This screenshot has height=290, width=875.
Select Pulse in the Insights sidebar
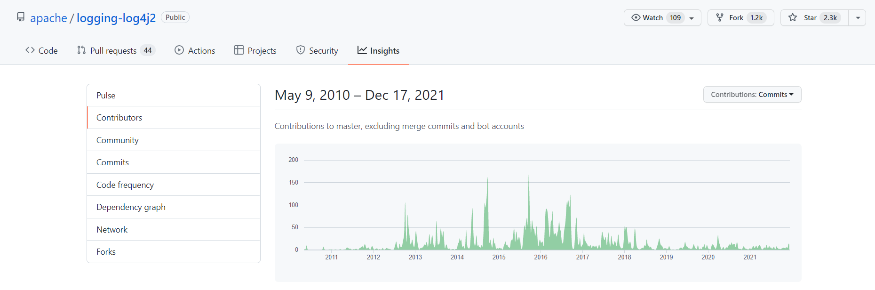[x=174, y=95]
